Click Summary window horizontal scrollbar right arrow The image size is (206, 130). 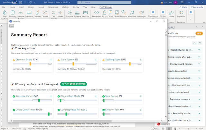pos(162,121)
